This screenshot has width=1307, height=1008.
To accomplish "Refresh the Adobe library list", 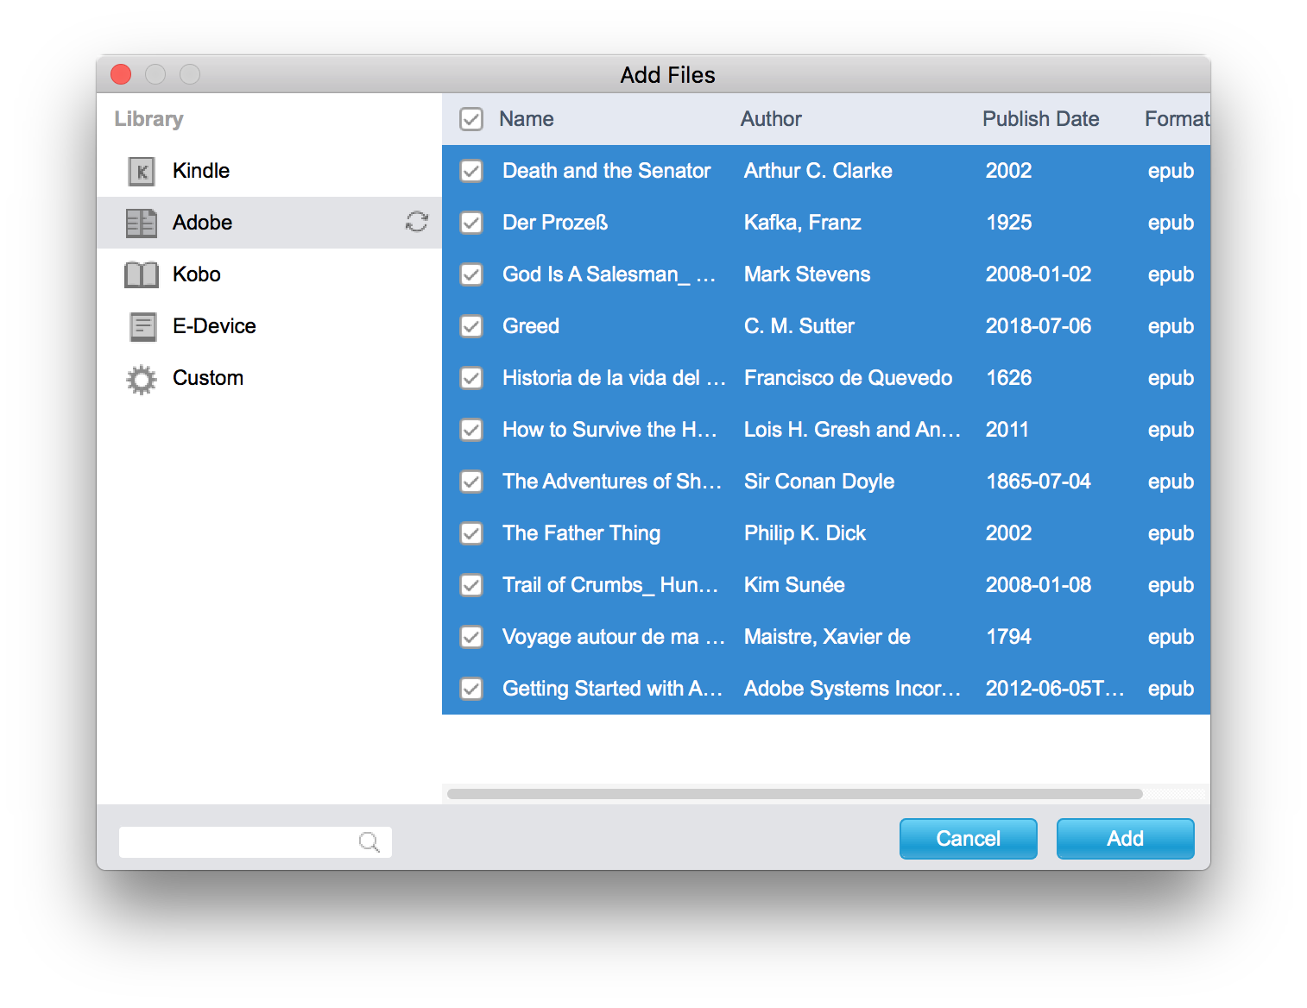I will pyautogui.click(x=417, y=223).
